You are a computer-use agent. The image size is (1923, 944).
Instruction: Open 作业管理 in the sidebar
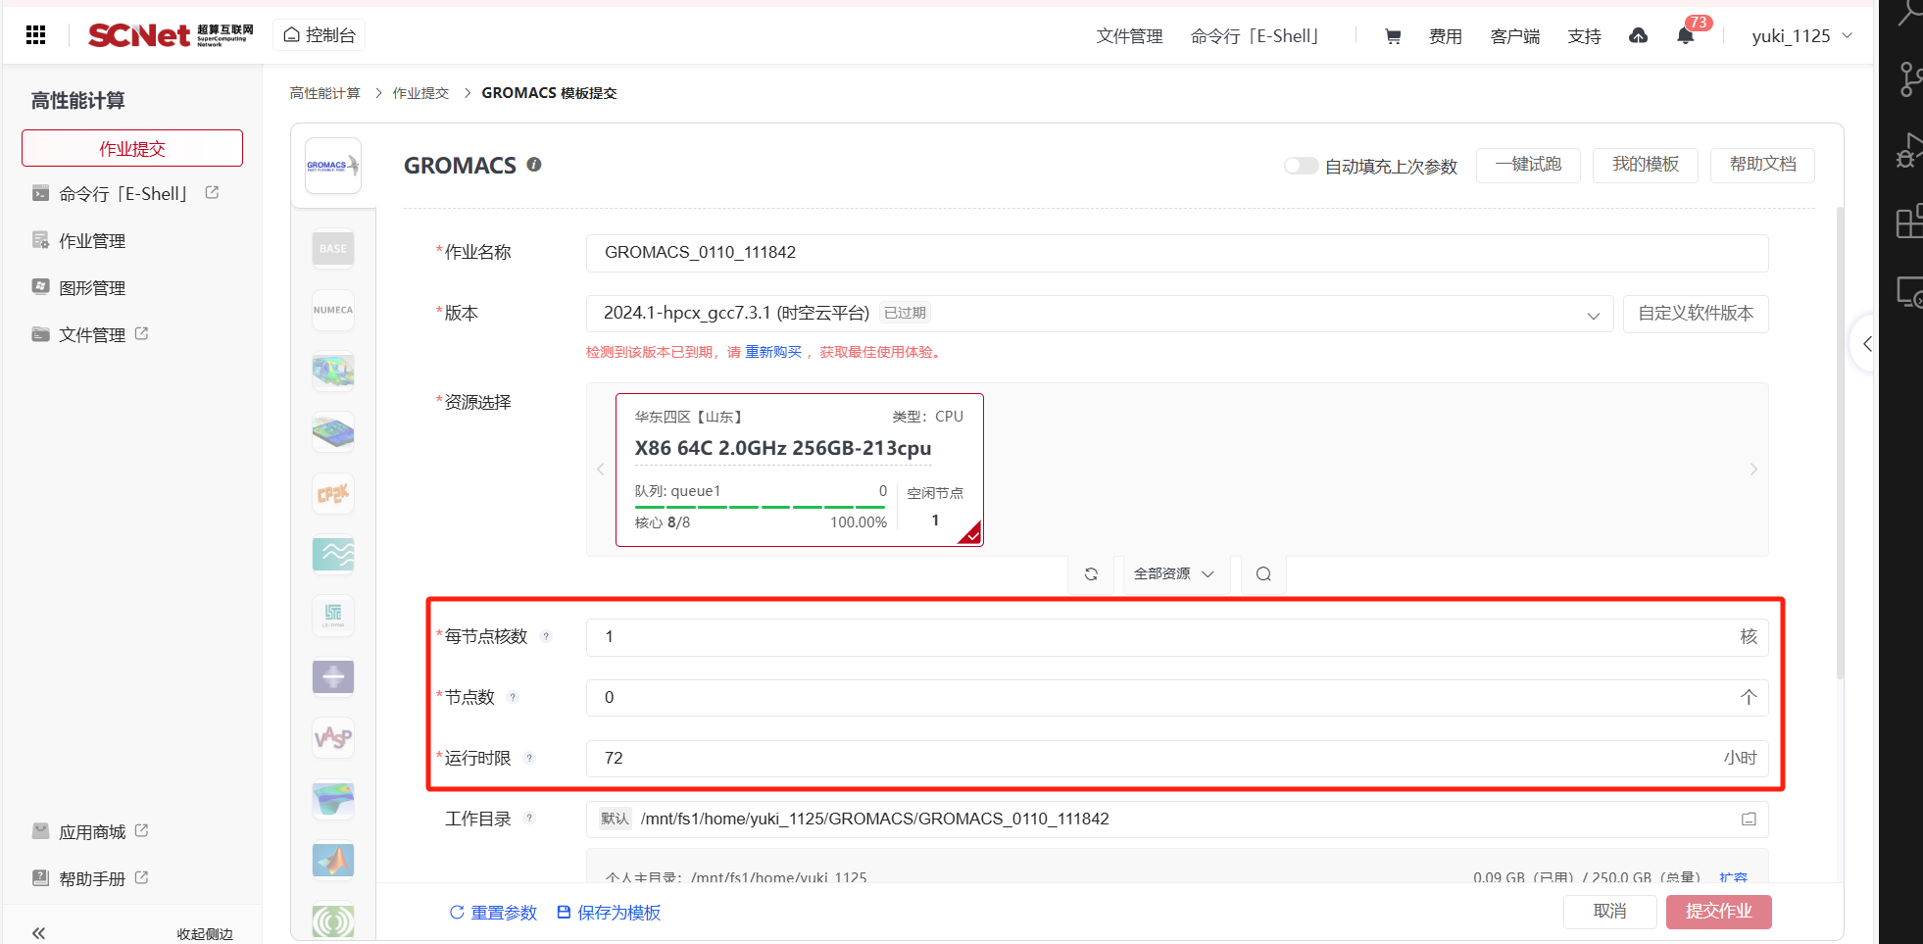pyautogui.click(x=78, y=241)
